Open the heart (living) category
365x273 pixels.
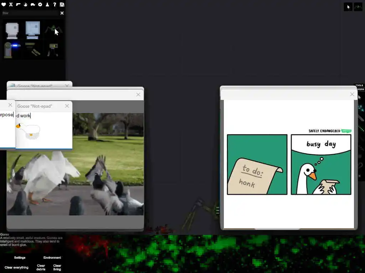4,4
